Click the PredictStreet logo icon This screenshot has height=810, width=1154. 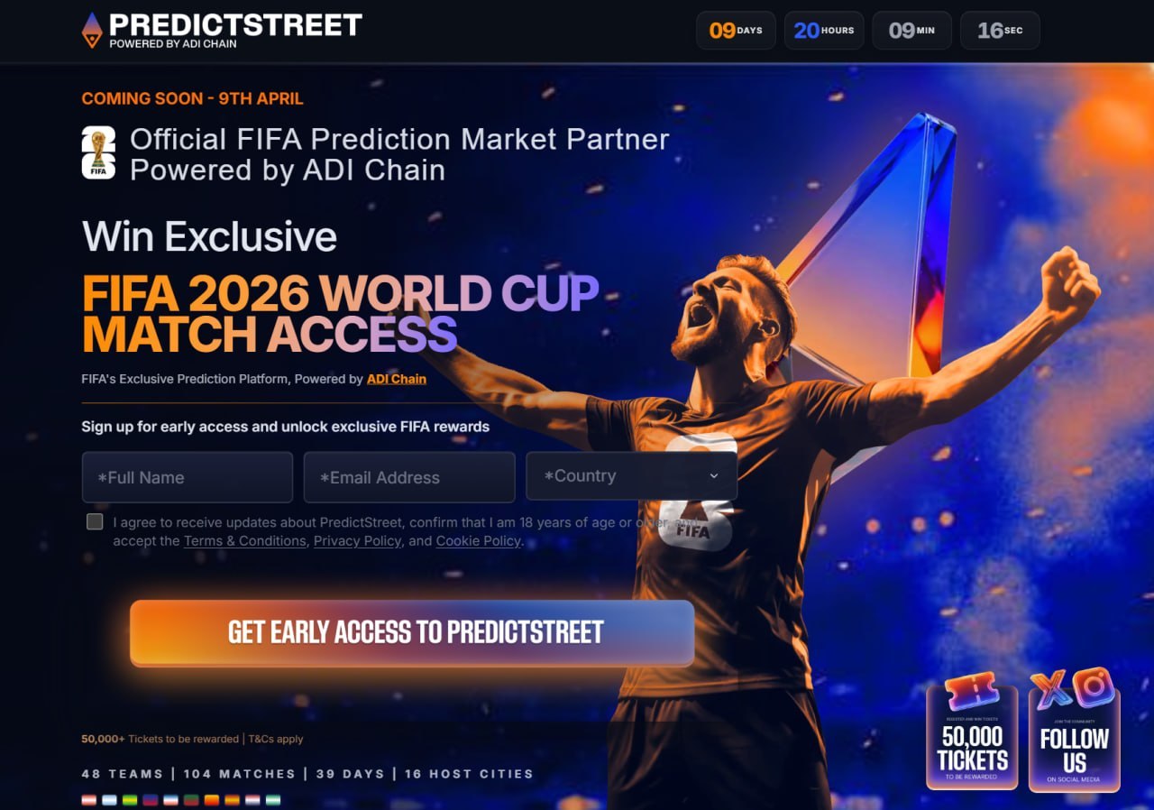click(92, 30)
